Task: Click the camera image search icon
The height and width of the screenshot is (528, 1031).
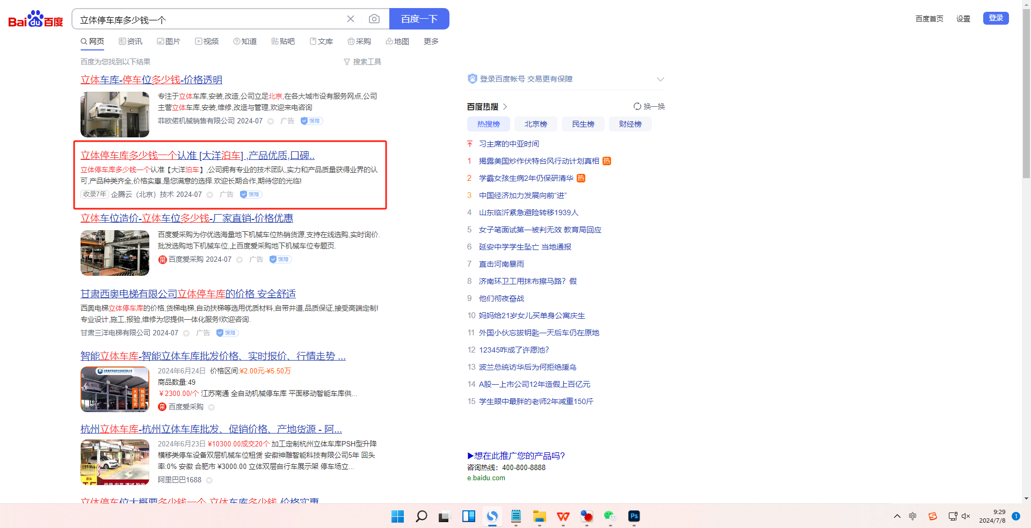Action: click(x=374, y=19)
